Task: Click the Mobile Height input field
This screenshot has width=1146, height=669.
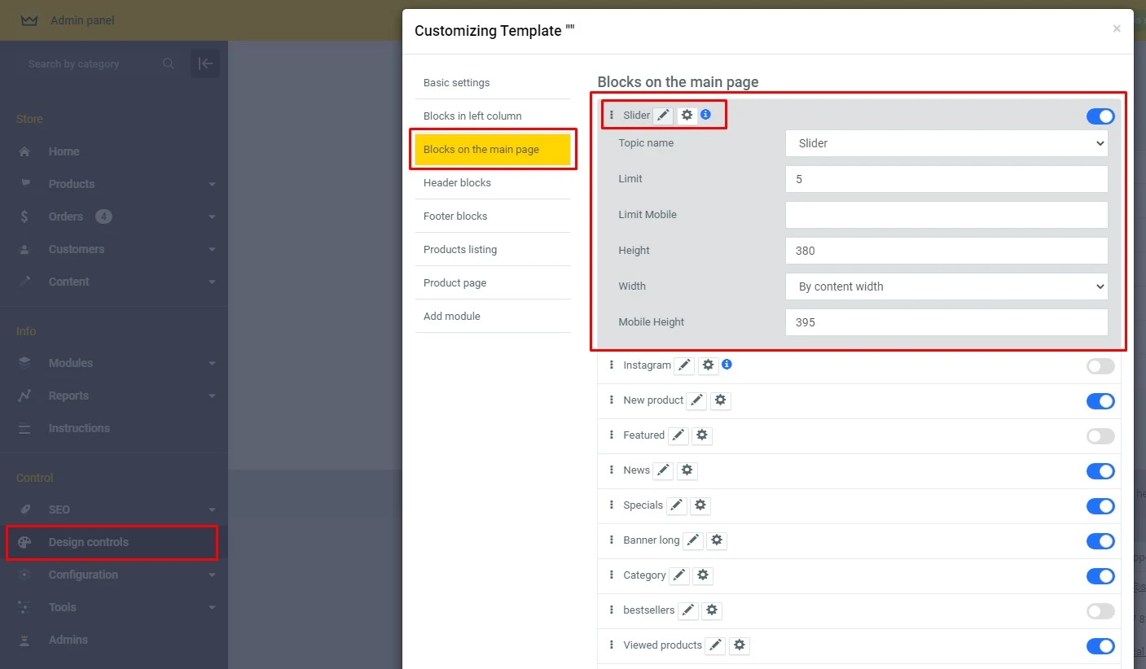Action: click(x=946, y=322)
